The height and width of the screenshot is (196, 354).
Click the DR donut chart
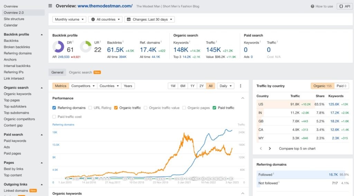tap(58, 47)
